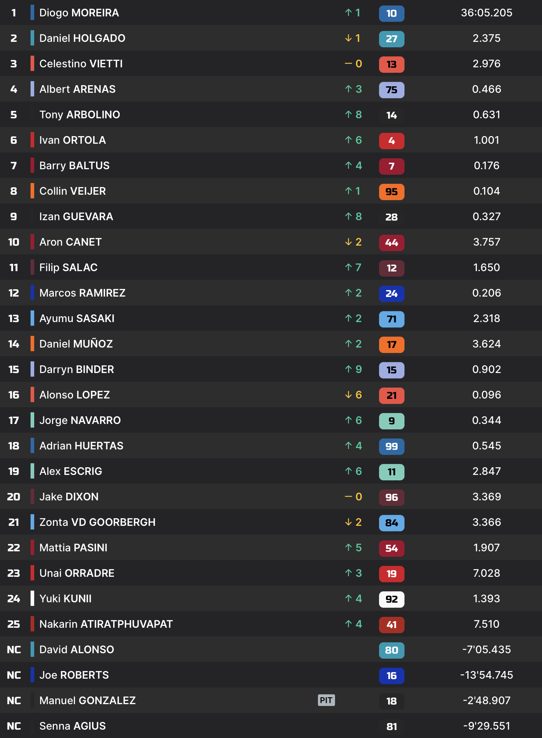Click the up arrow beside Tony Arbolino
The height and width of the screenshot is (738, 542).
point(348,115)
